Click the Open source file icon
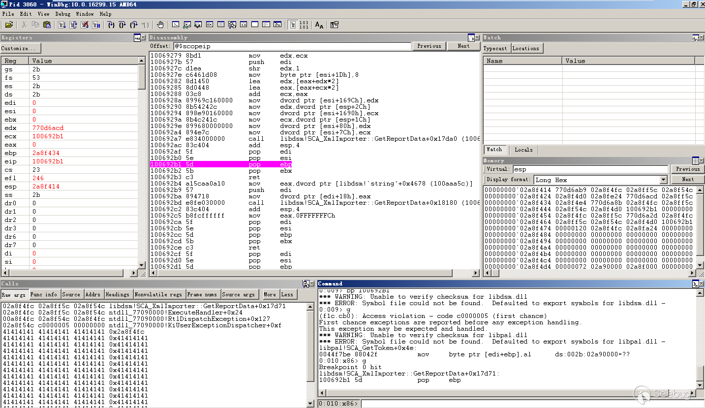Image resolution: width=705 pixels, height=408 pixels. [9, 25]
